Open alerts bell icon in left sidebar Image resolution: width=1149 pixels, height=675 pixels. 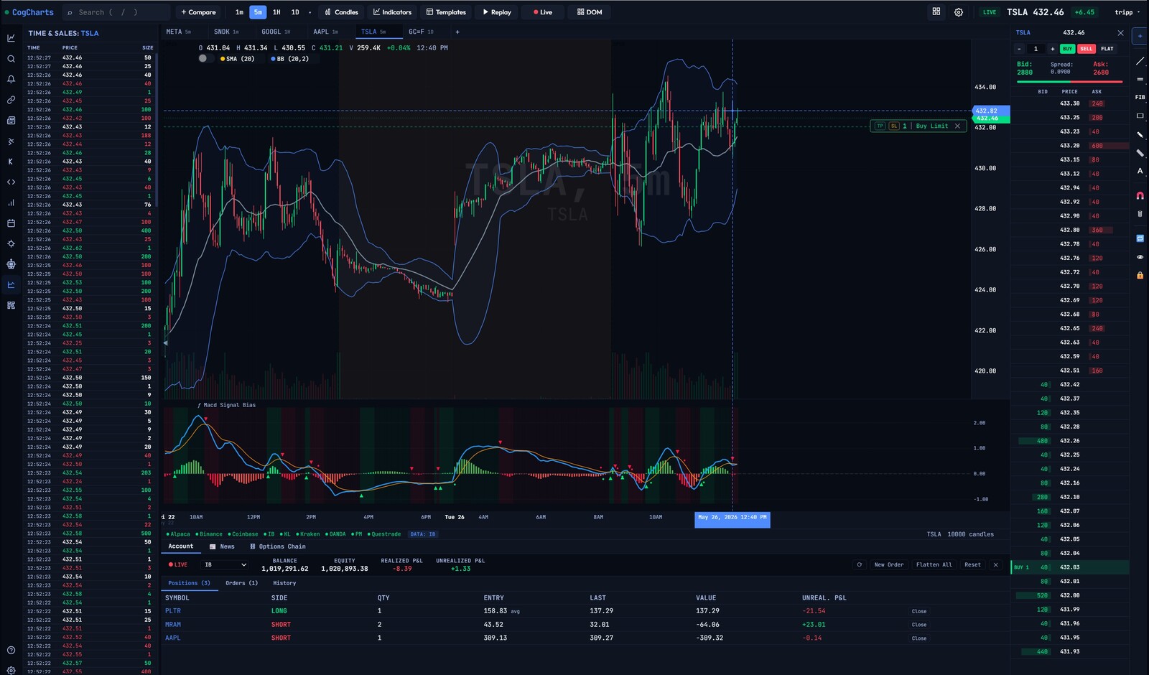click(x=11, y=79)
